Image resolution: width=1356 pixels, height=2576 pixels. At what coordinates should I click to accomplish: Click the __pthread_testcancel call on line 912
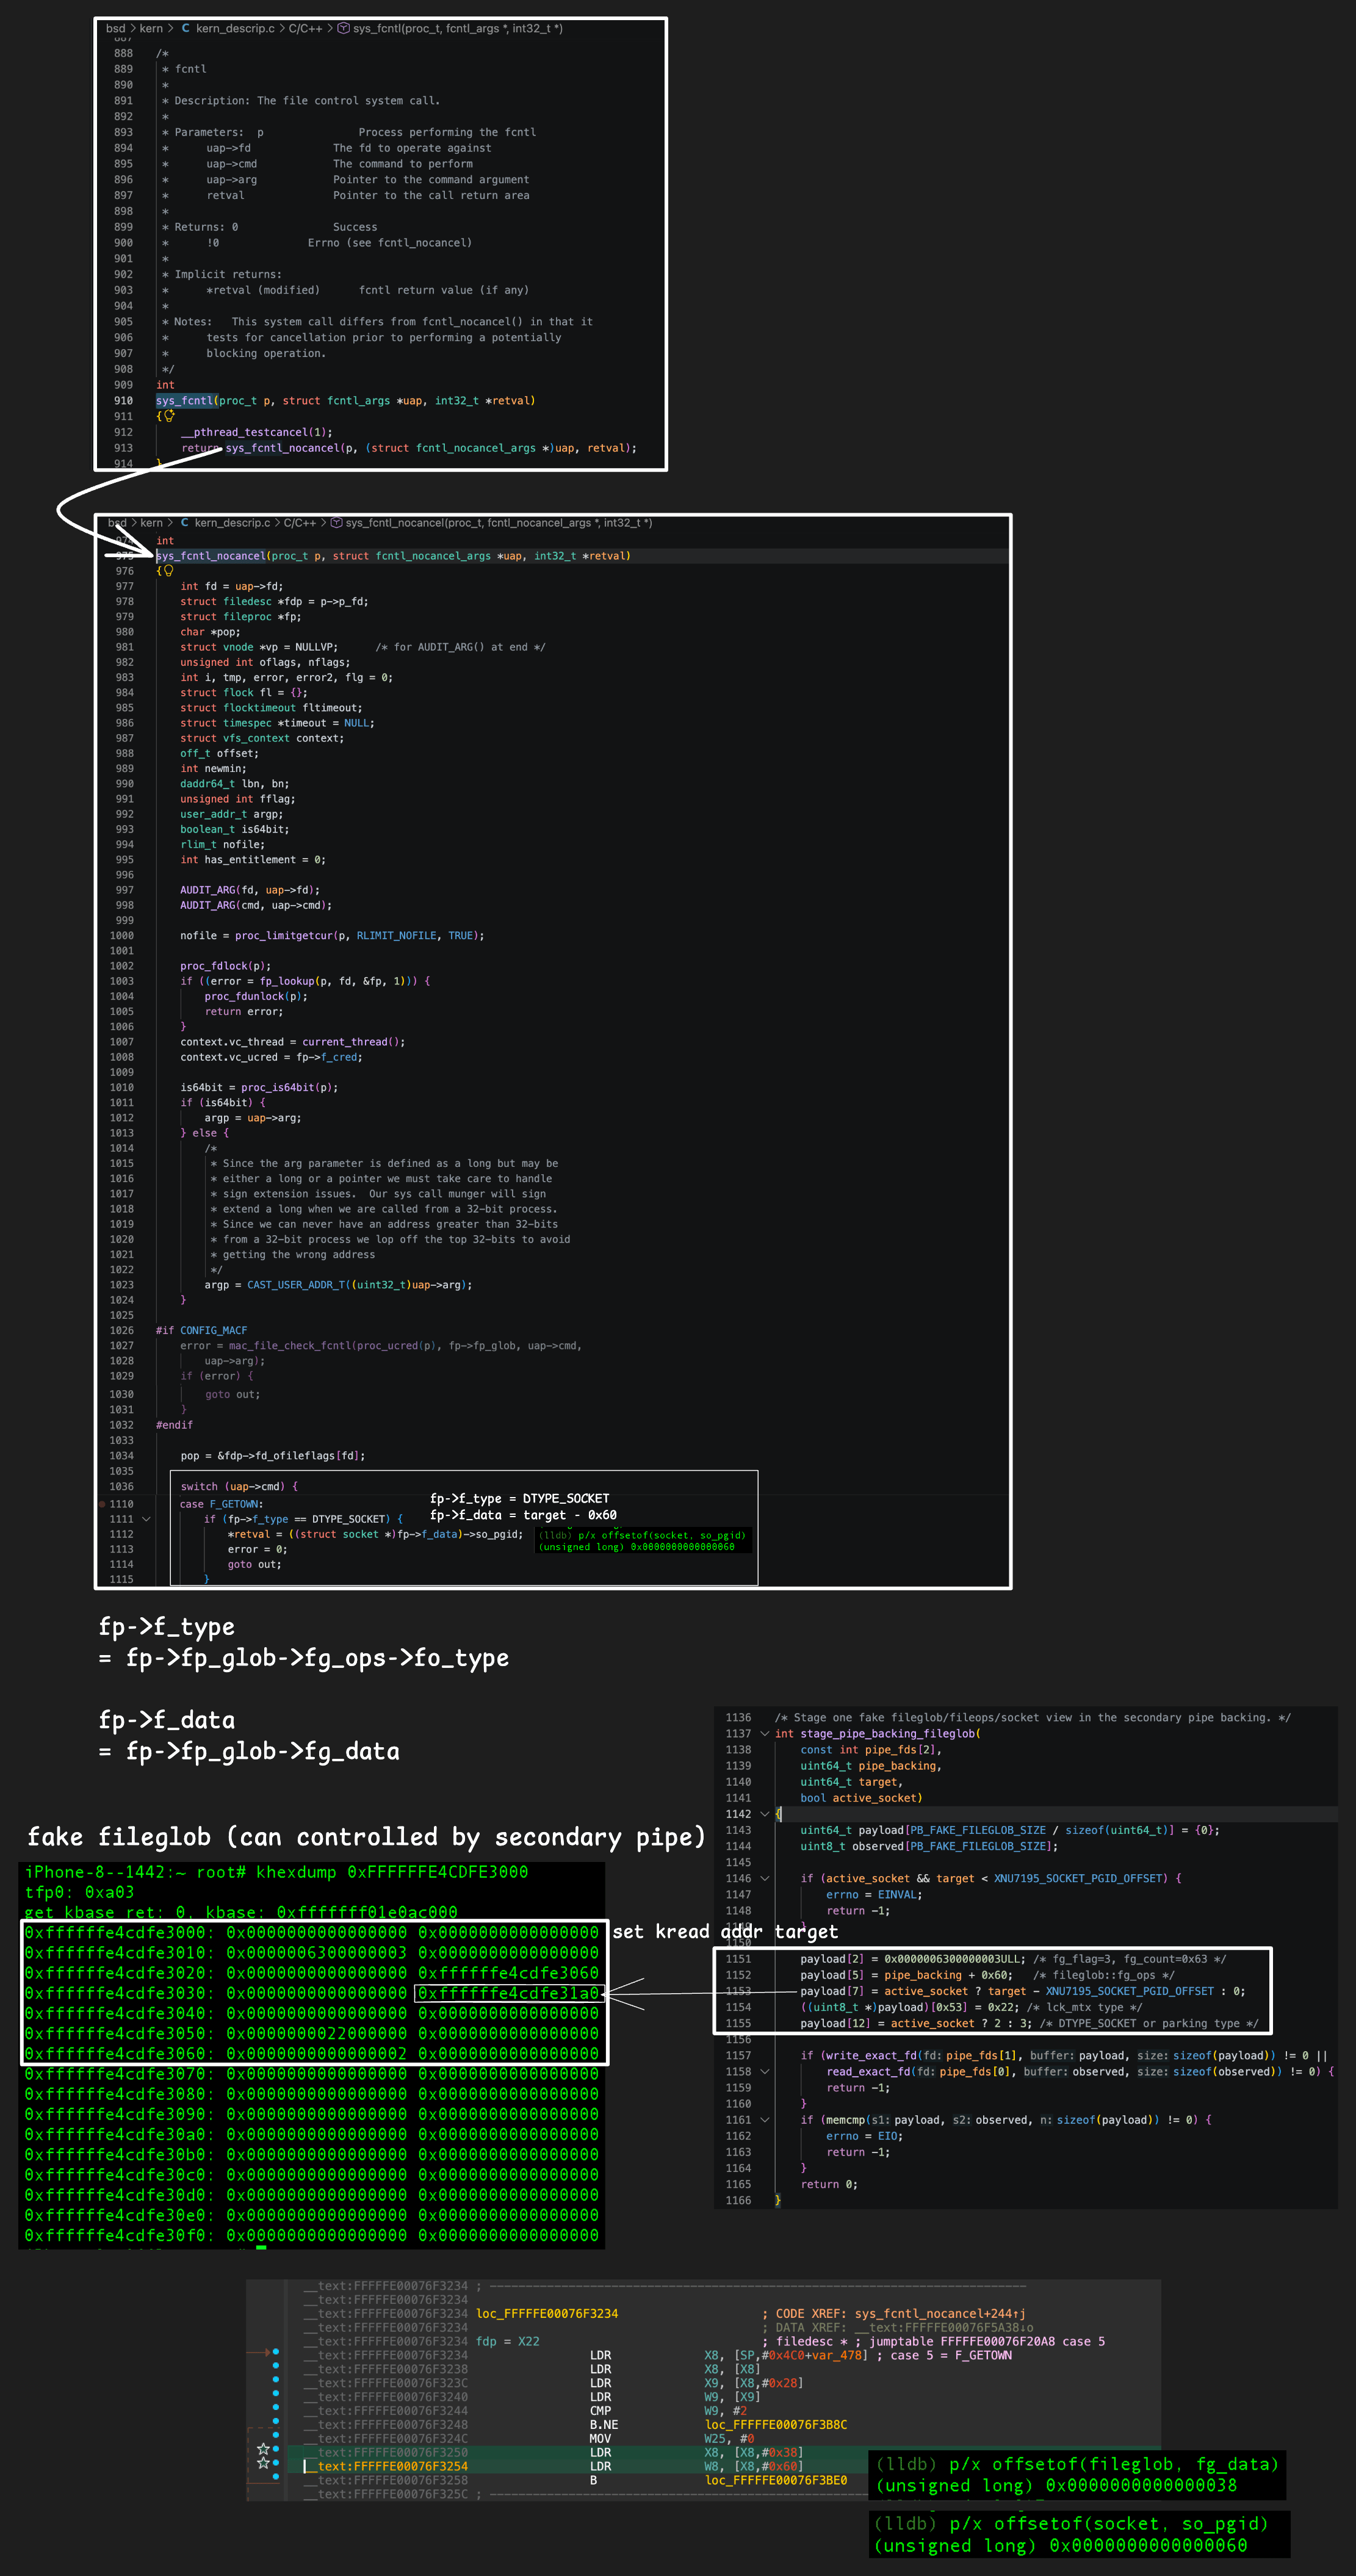[244, 432]
